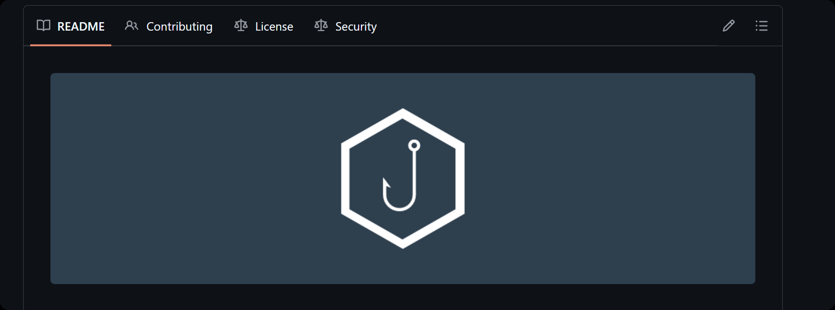Click banner background left of the logo
This screenshot has height=310, width=835.
pyautogui.click(x=188, y=179)
